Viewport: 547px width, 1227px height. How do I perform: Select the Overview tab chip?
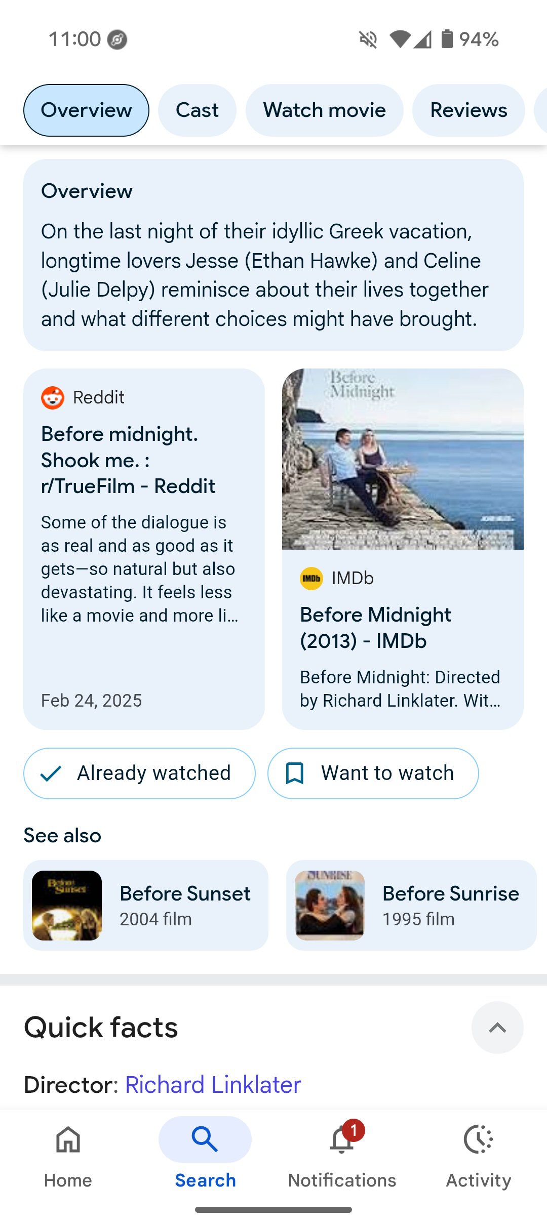[x=86, y=110]
